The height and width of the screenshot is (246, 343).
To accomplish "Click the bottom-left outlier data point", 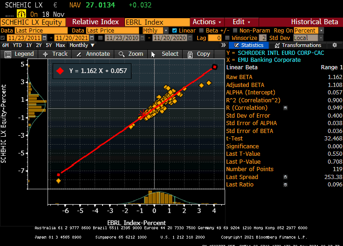I will [58, 181].
